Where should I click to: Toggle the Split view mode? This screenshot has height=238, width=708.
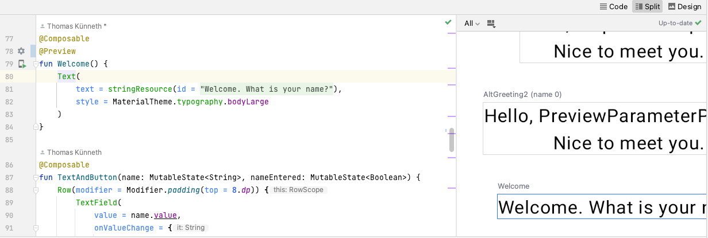click(647, 7)
